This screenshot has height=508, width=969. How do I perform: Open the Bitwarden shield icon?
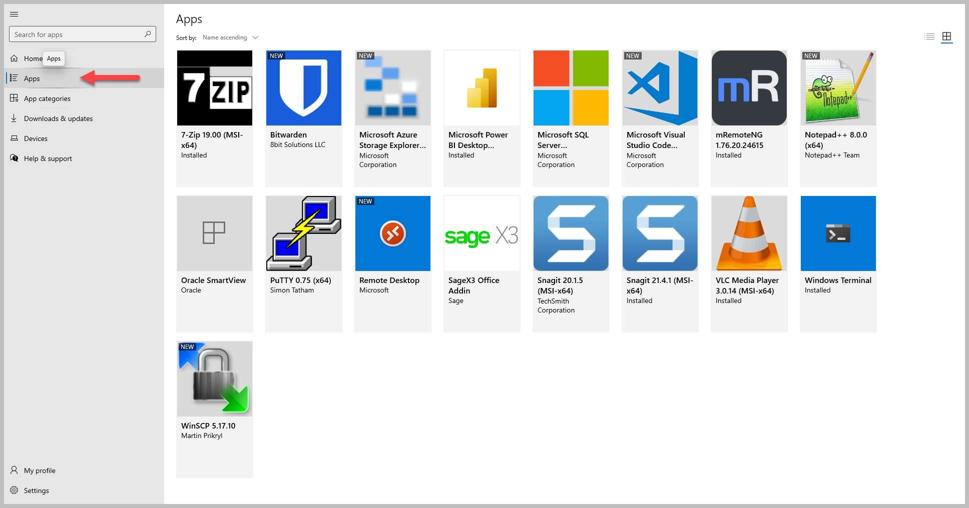[304, 88]
